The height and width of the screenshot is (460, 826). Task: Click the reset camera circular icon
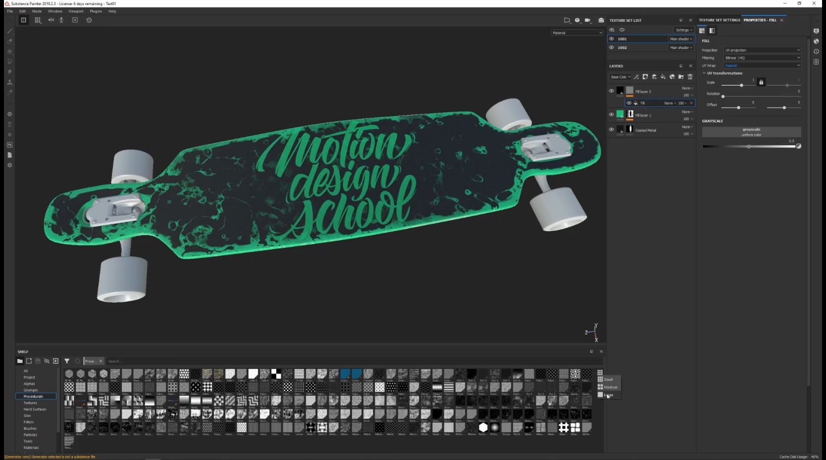click(89, 20)
